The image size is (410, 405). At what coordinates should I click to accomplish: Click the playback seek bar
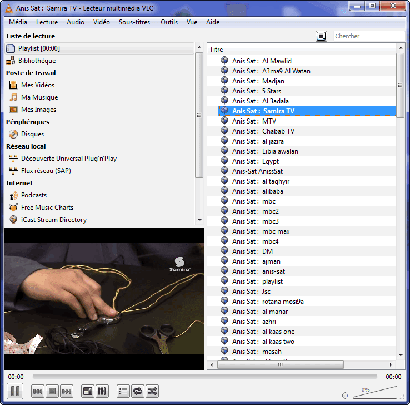click(205, 377)
